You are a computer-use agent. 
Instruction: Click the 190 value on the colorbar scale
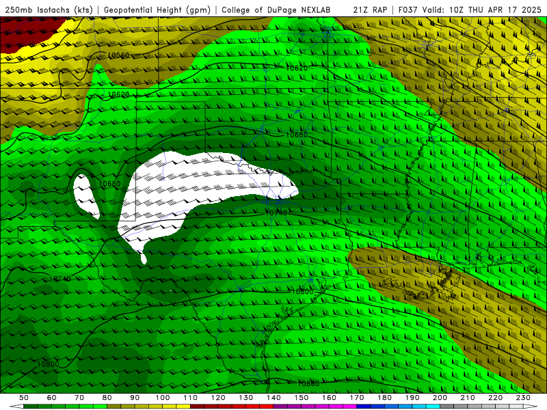[412, 398]
